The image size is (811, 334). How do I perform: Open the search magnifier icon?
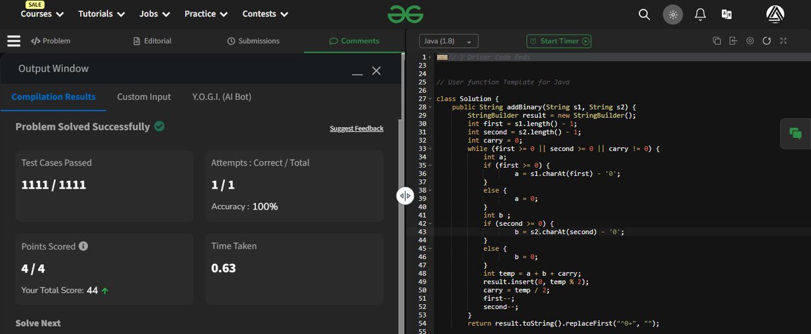pyautogui.click(x=645, y=14)
